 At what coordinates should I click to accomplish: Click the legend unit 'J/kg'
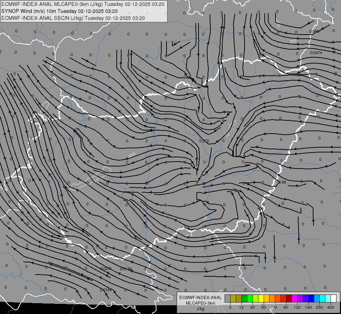(x=201, y=308)
